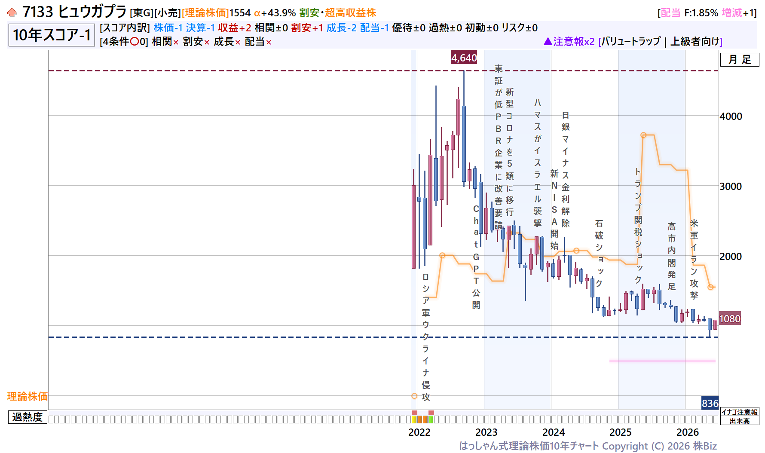The width and height of the screenshot is (765, 453).
Task: Click the 1080 current price label
Action: click(730, 318)
